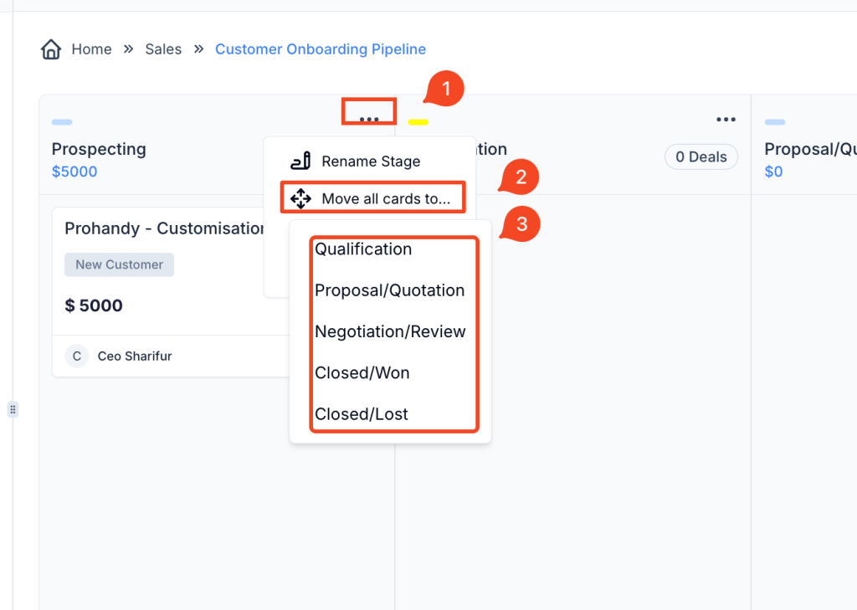Go to Sales in the breadcrumb
857x610 pixels.
click(x=163, y=49)
